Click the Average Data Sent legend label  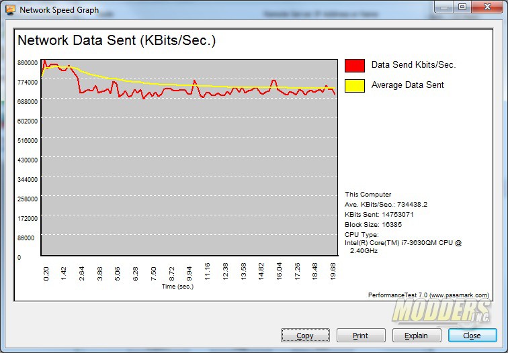tap(407, 85)
